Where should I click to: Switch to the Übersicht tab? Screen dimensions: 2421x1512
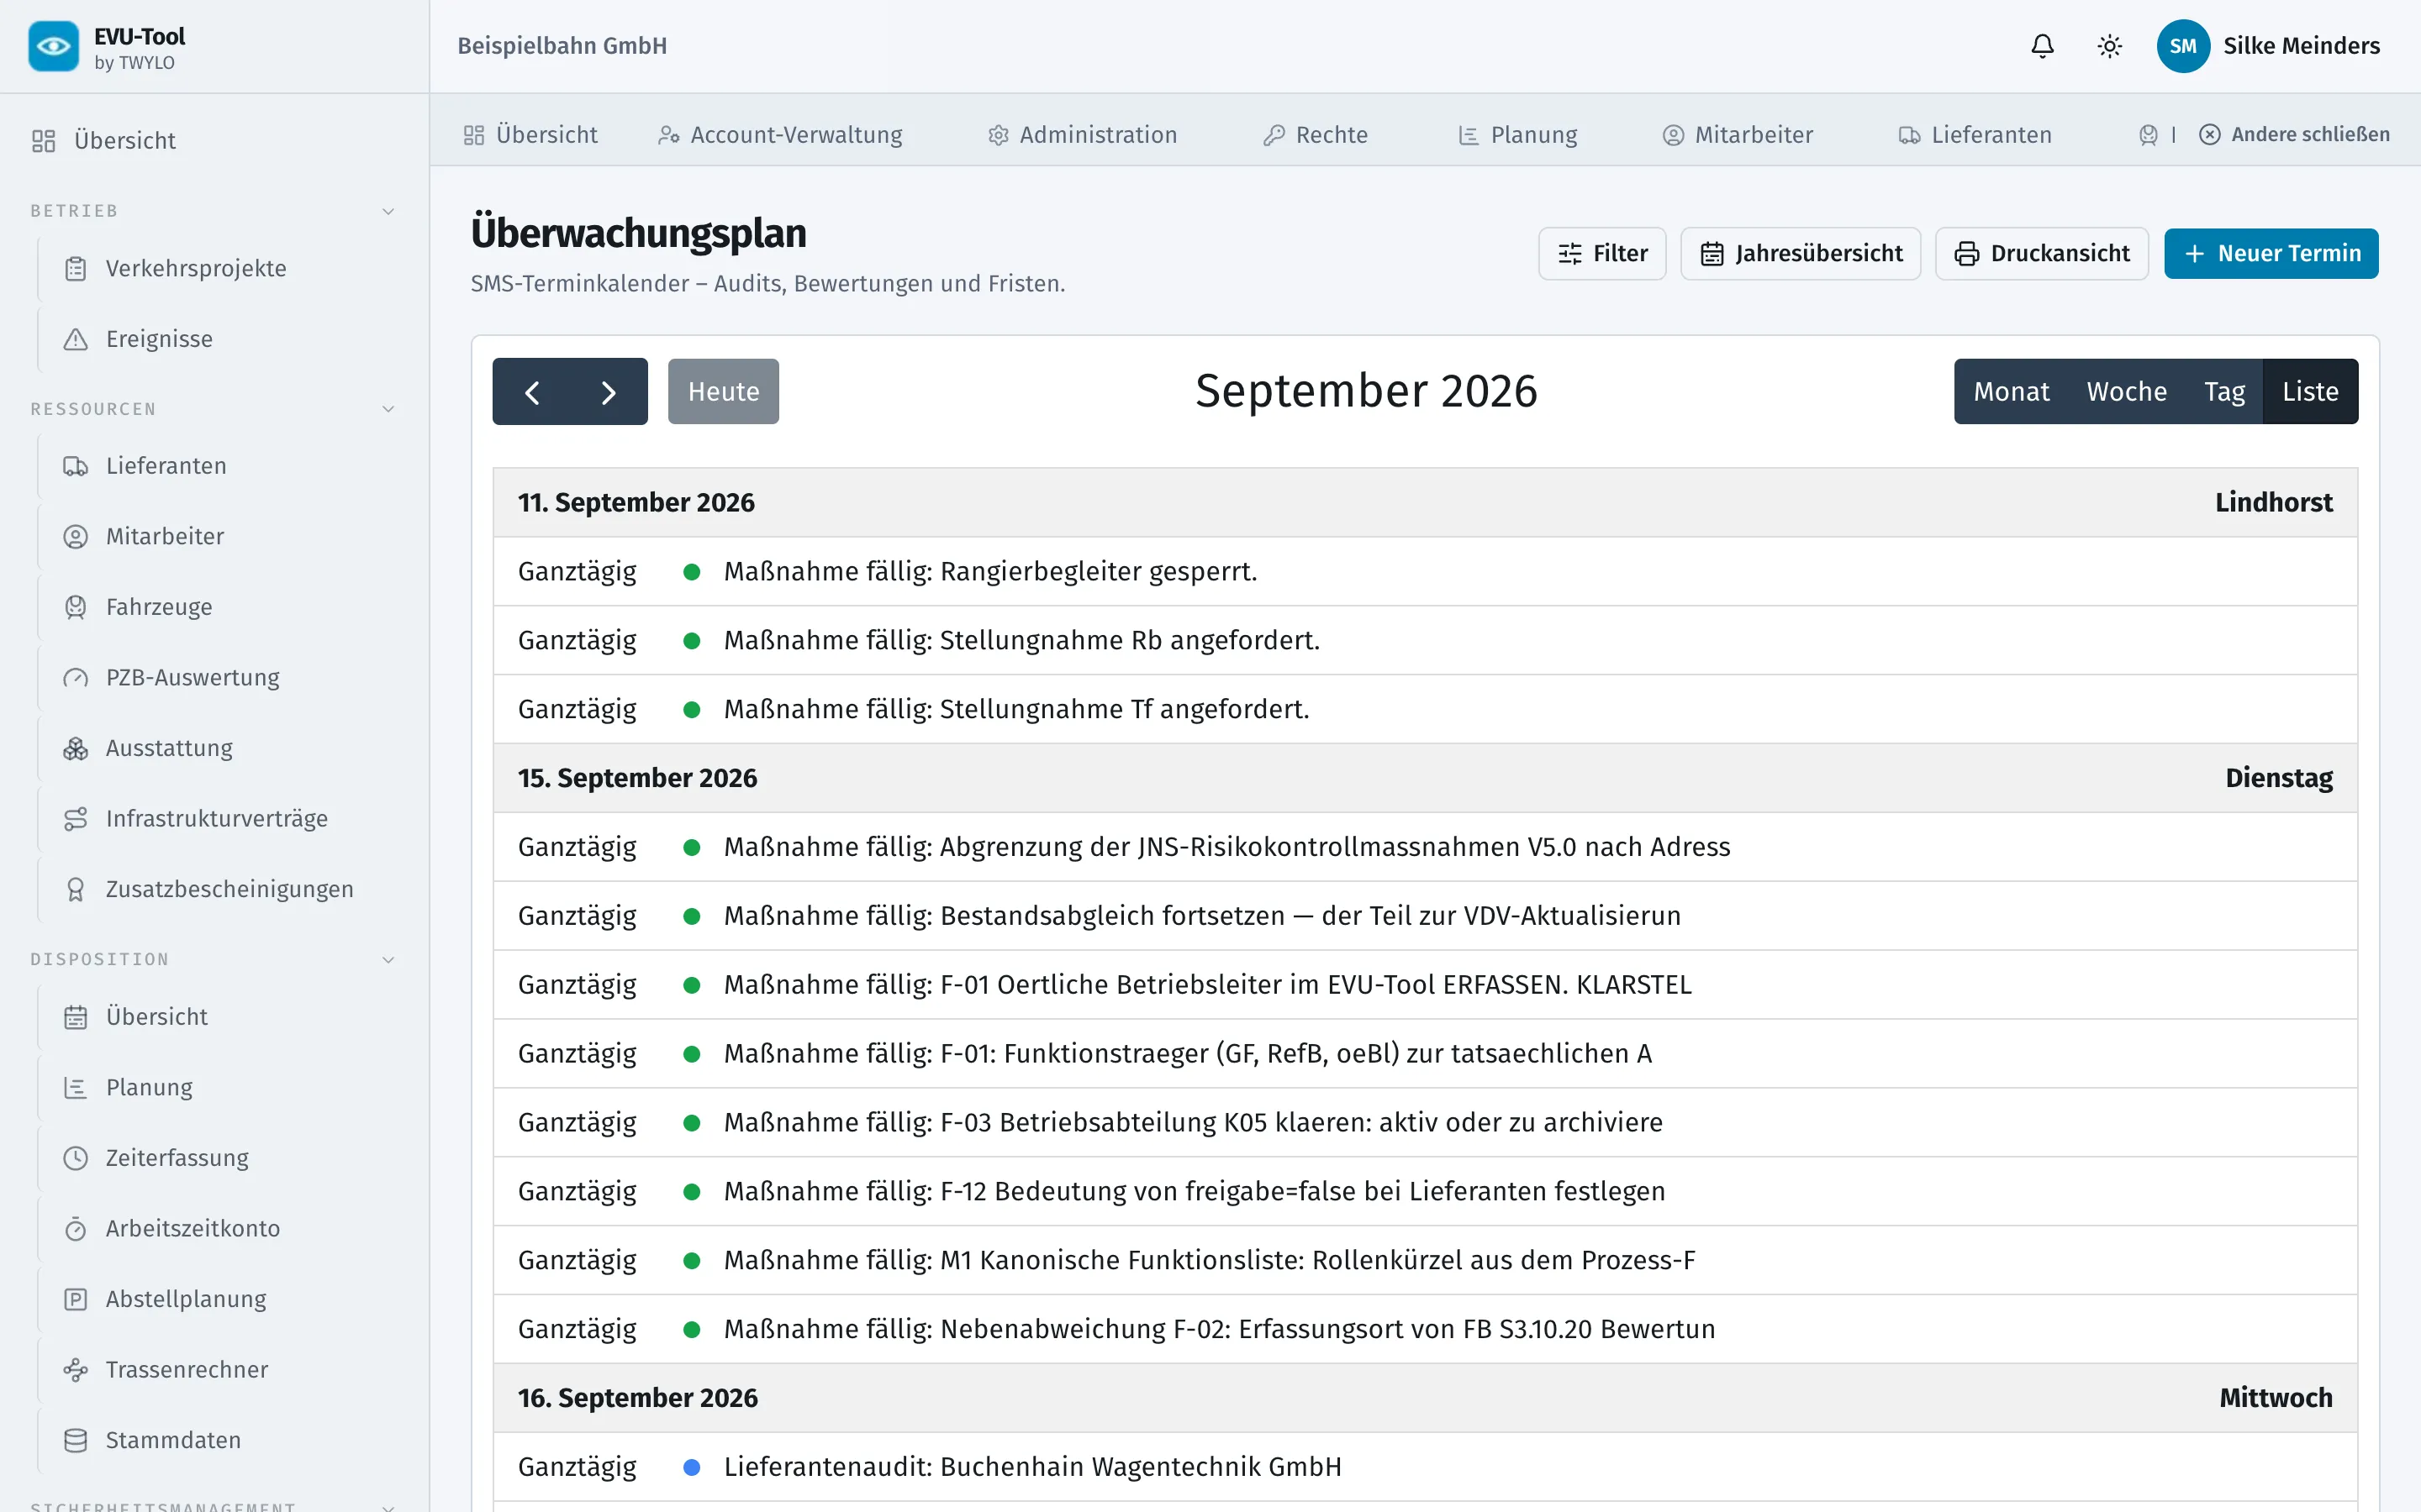[531, 135]
